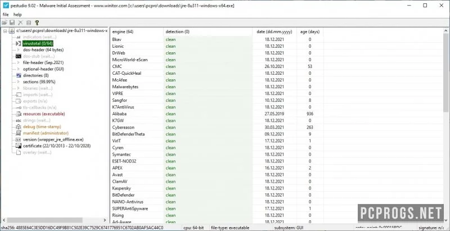Click the CMC age value 53
450x231 pixels.
[310, 66]
